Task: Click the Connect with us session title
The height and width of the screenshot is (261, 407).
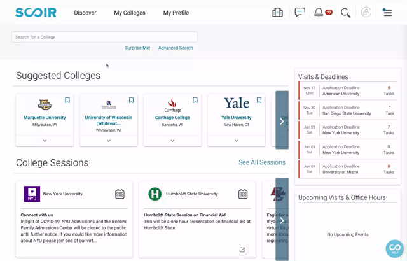Action: 37,215
